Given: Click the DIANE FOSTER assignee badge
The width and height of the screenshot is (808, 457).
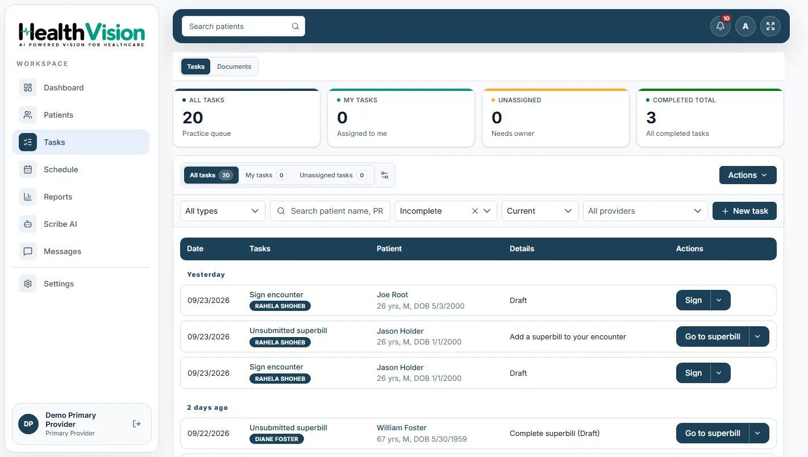Looking at the screenshot, I should [x=277, y=439].
